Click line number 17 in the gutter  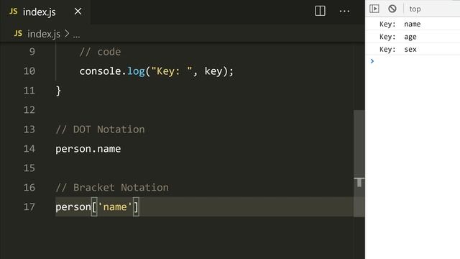point(29,206)
